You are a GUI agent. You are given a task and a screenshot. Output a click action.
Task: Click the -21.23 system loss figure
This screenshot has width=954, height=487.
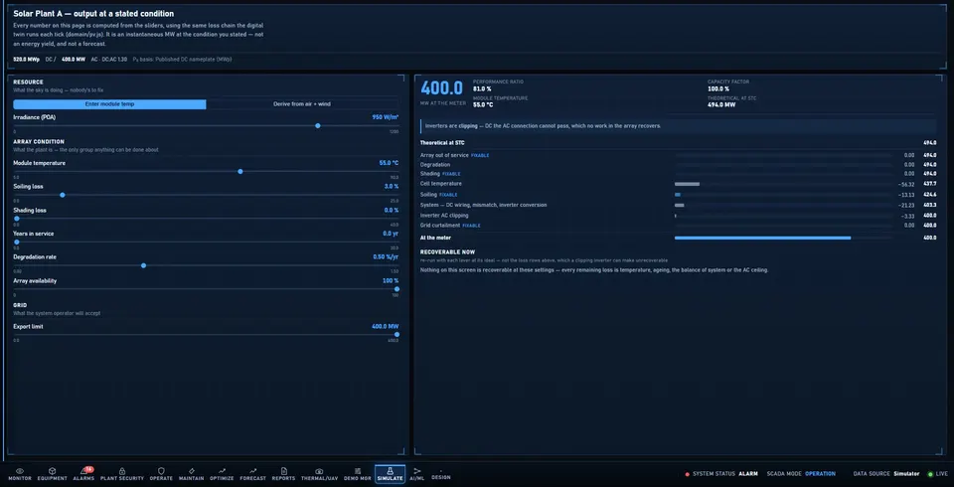pos(906,205)
